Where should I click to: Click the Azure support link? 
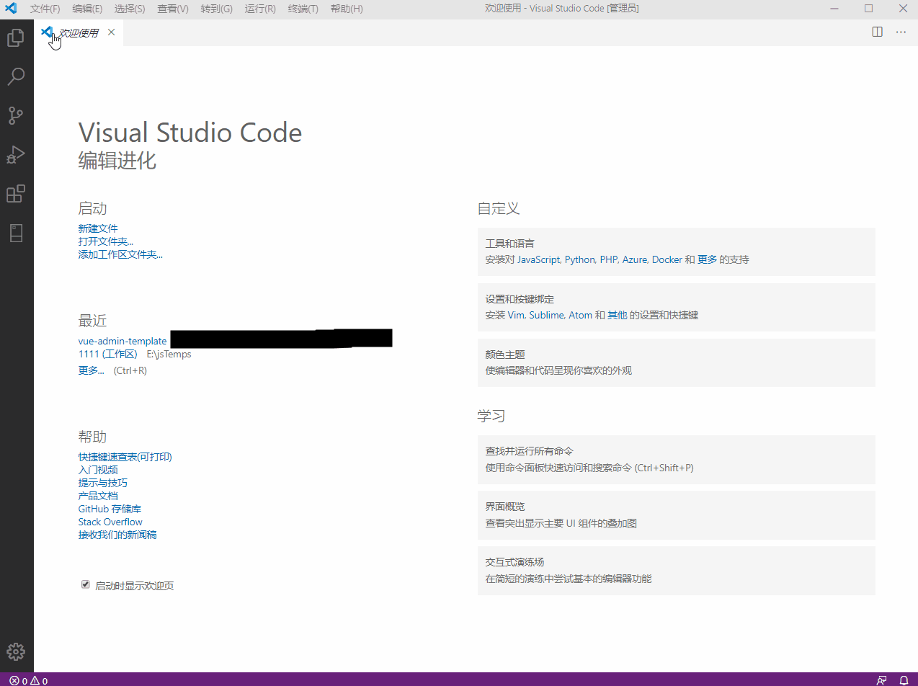point(635,259)
